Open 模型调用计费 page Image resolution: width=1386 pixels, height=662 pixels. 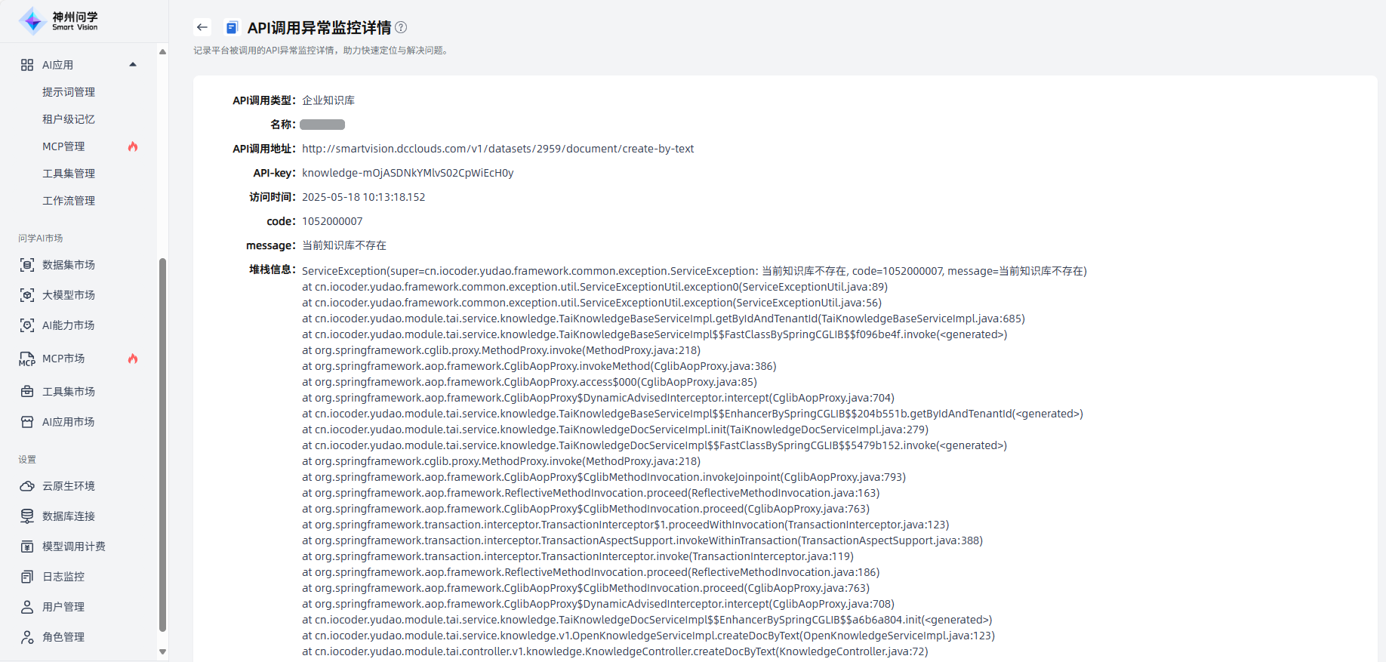coord(74,547)
